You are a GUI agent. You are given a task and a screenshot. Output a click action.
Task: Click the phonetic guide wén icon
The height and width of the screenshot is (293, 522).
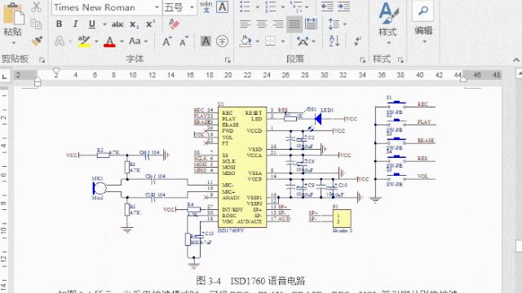(206, 7)
